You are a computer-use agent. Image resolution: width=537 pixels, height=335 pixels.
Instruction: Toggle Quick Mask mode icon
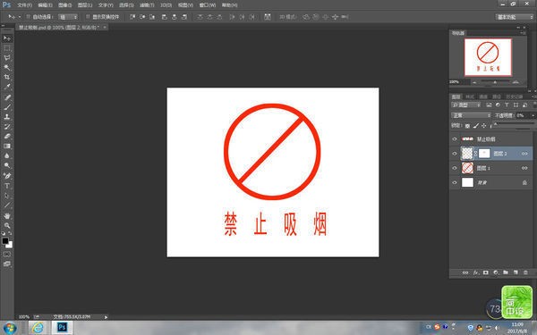pos(7,255)
